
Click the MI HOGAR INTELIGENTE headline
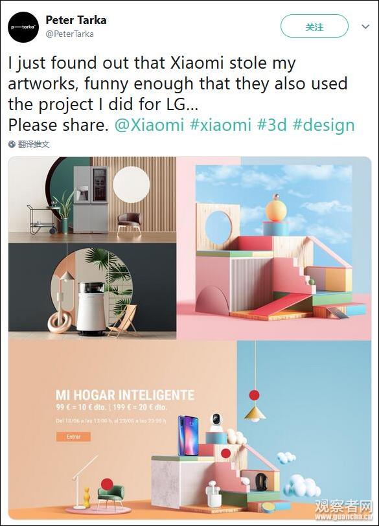point(125,395)
